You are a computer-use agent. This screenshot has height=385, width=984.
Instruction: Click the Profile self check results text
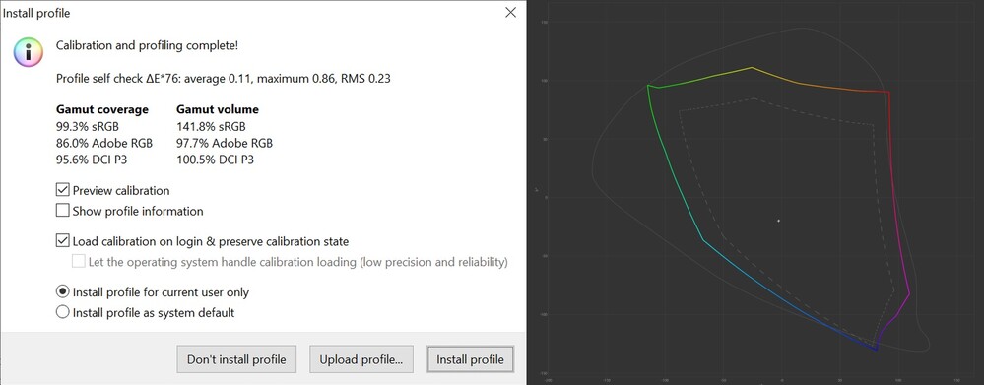[x=224, y=79]
